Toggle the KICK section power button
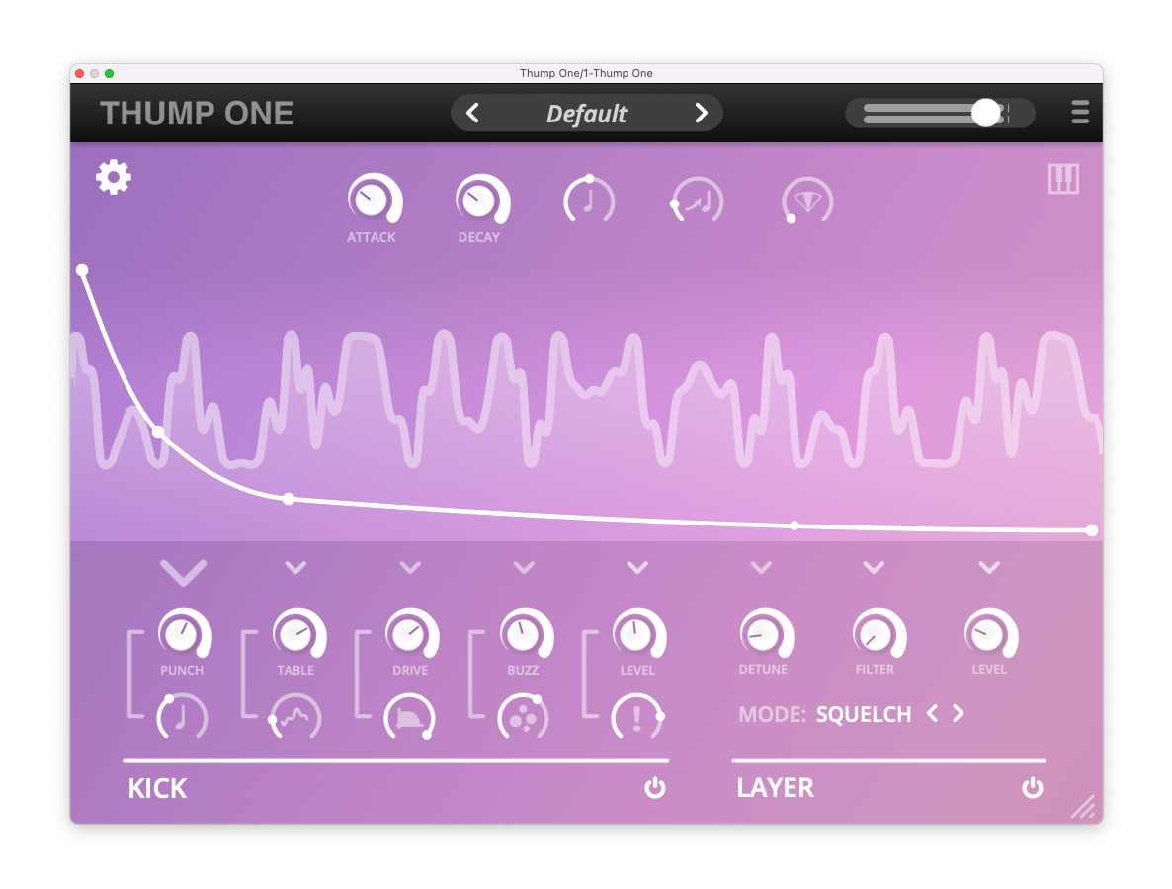Viewport: 1172px width, 889px height. 655,787
